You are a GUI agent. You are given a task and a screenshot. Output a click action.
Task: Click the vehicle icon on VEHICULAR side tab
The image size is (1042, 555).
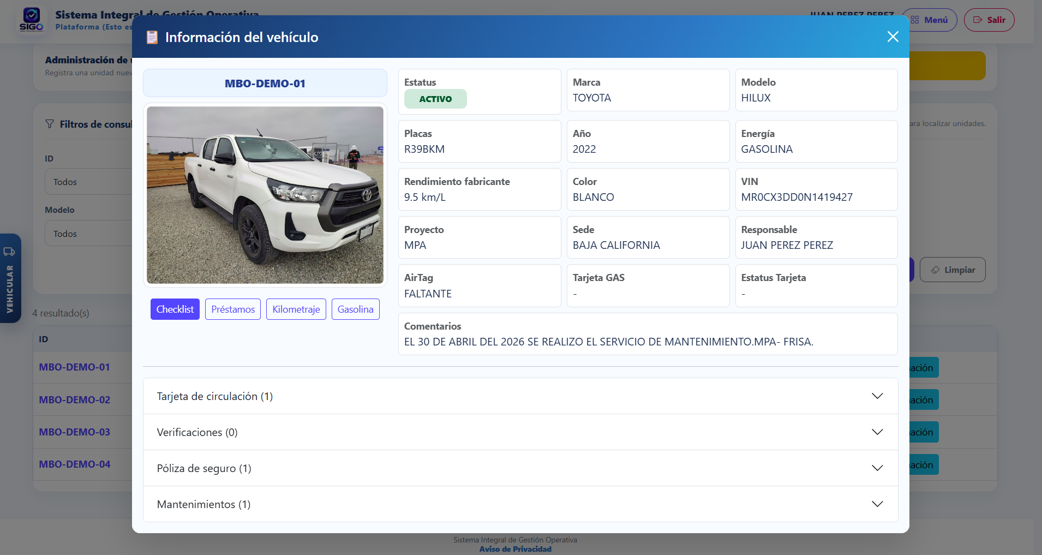pos(9,252)
